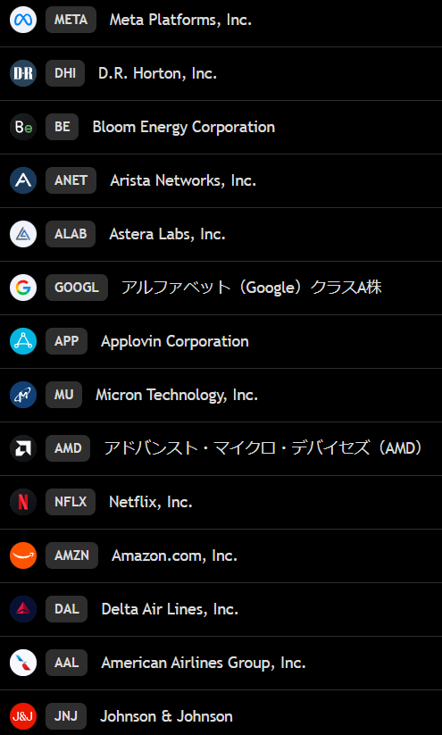The width and height of the screenshot is (442, 735).
Task: Select the Netflix red N logo
Action: tap(23, 502)
